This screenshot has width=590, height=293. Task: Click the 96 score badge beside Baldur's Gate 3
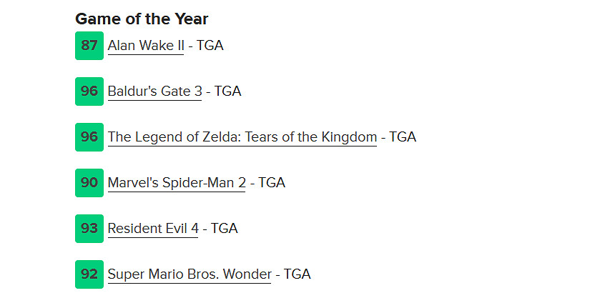click(x=89, y=91)
